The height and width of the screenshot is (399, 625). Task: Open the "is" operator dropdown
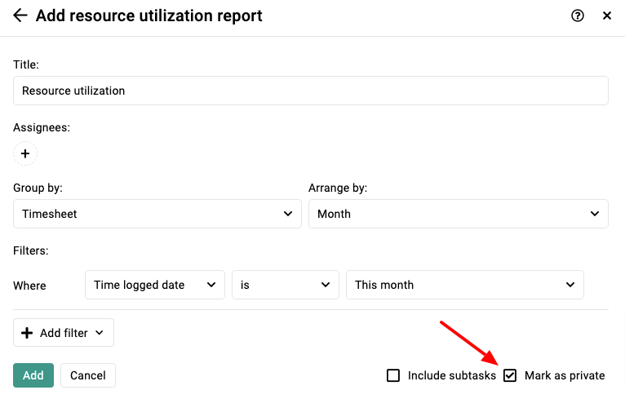[286, 285]
